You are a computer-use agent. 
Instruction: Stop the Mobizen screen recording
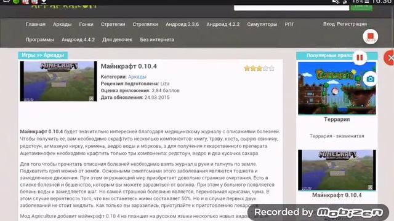tap(371, 37)
